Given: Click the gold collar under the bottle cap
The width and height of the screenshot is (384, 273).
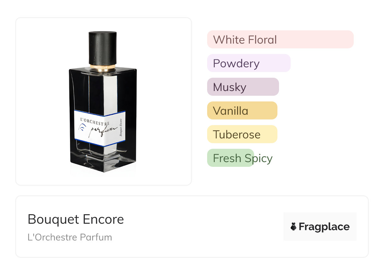Looking at the screenshot, I should pyautogui.click(x=103, y=68).
